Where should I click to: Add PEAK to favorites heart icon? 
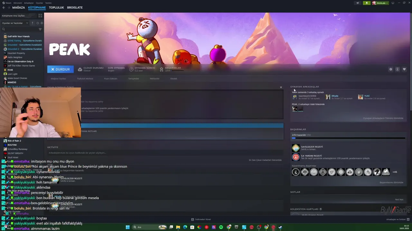[404, 69]
